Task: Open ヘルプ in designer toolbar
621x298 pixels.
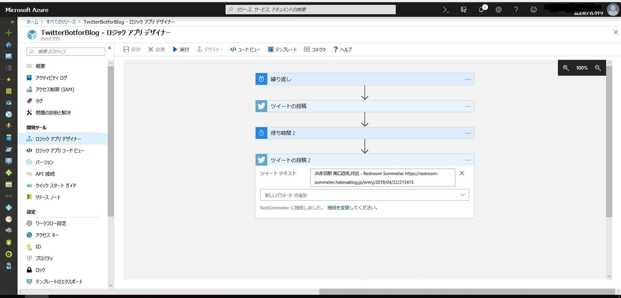Action: (343, 50)
